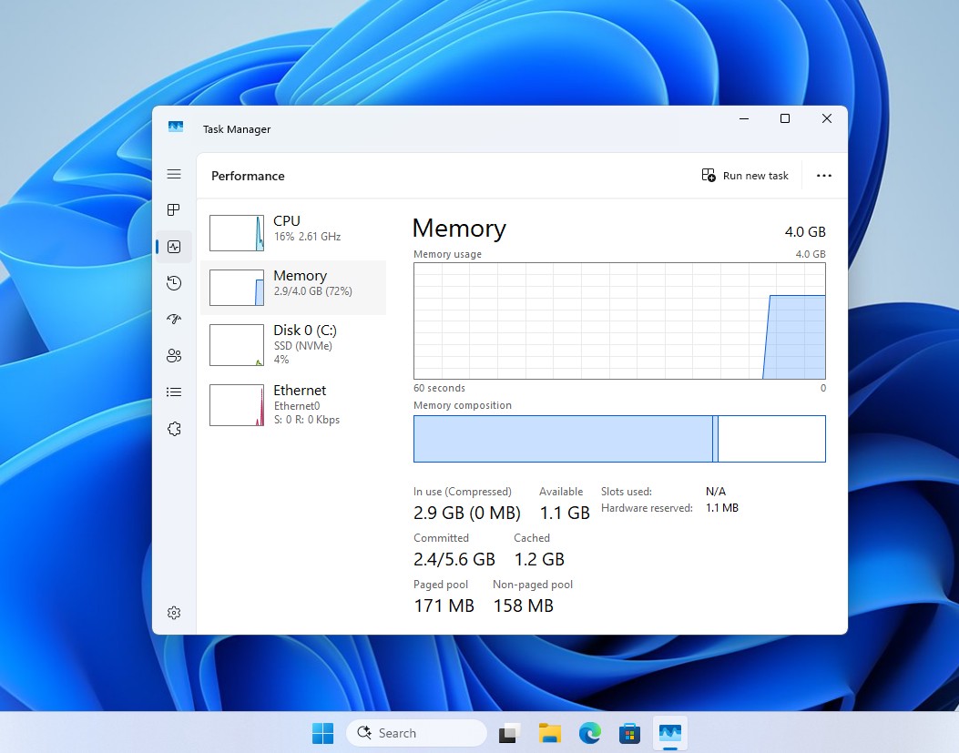The width and height of the screenshot is (959, 753).
Task: Minimize the Task Manager window
Action: (x=744, y=118)
